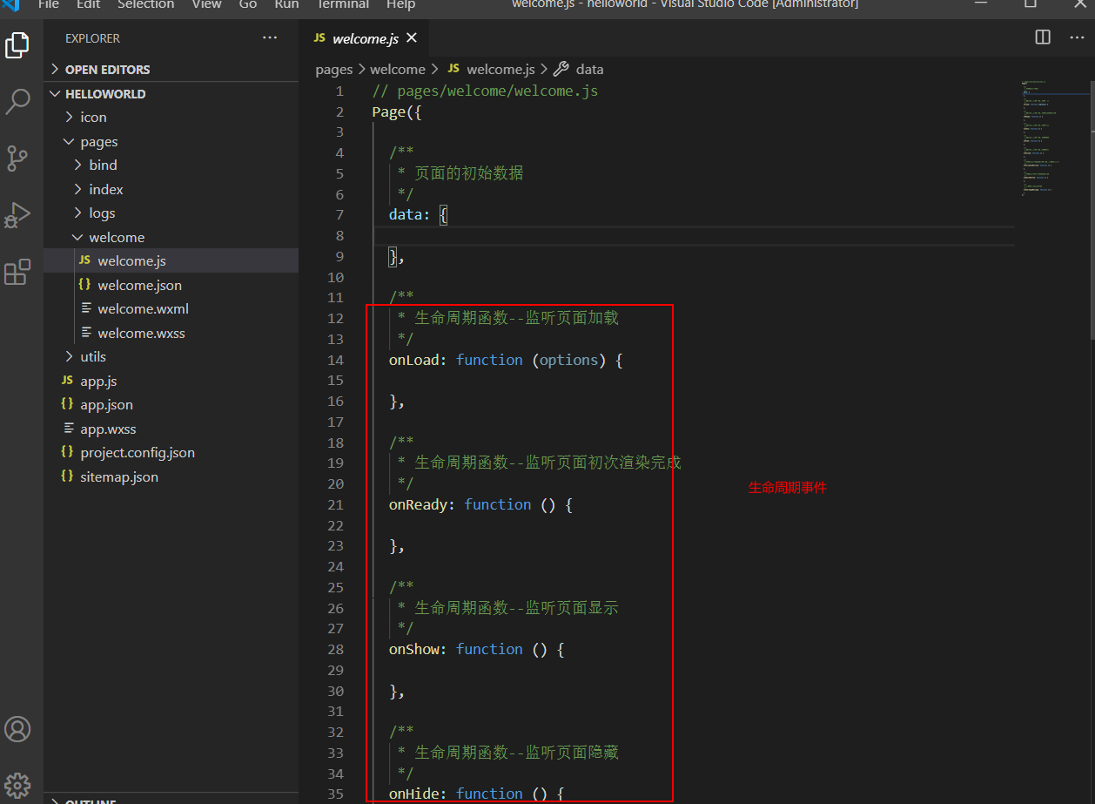Click the JS icon of app.js

coord(67,381)
